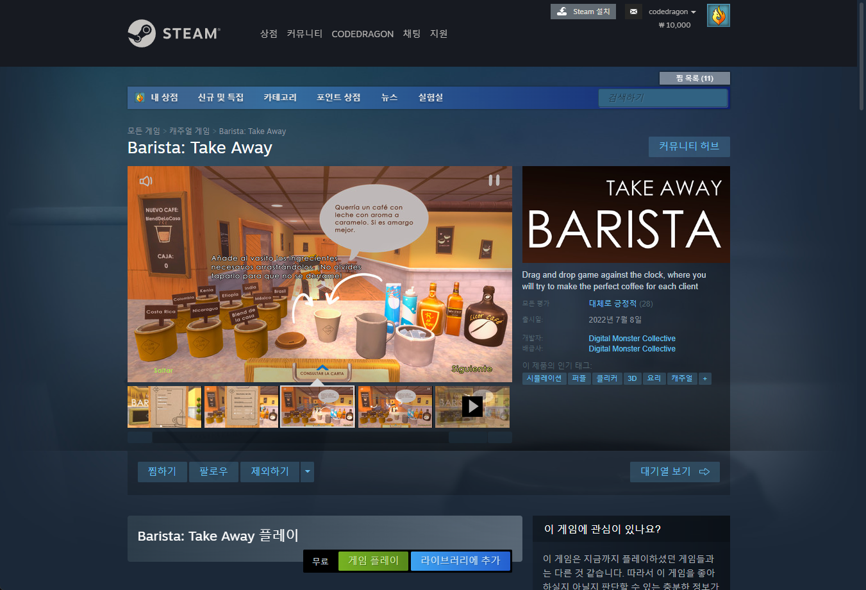
Task: Mute the trailer sound speaker icon
Action: tap(146, 181)
